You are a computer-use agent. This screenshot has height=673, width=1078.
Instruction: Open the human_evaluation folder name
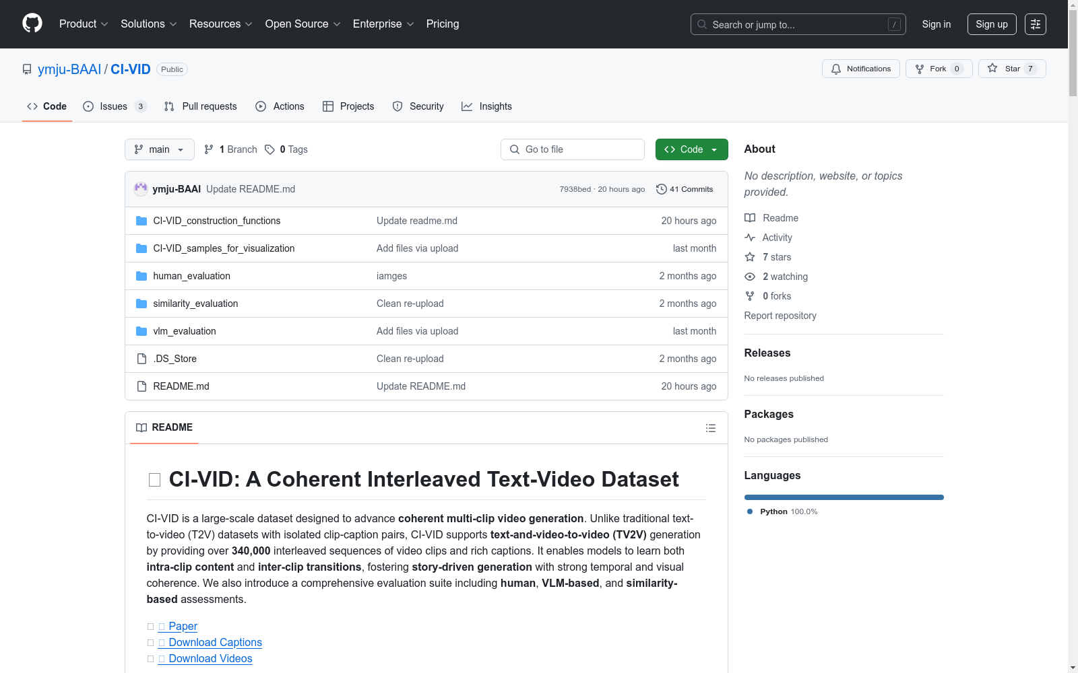(192, 276)
